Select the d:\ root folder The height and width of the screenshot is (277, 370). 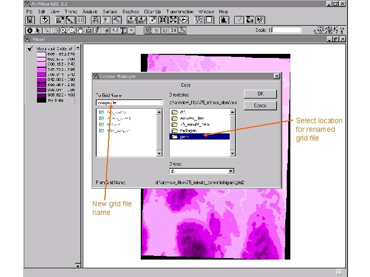(x=199, y=112)
